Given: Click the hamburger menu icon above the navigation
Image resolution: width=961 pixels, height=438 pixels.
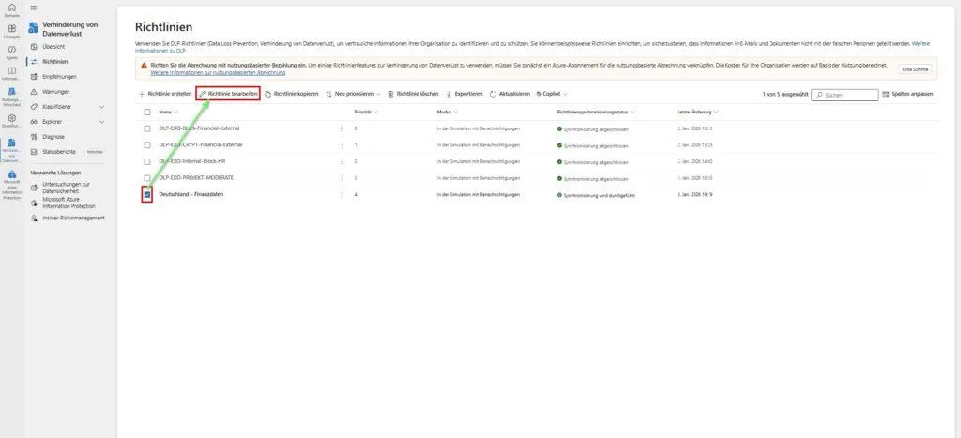Looking at the screenshot, I should point(34,8).
